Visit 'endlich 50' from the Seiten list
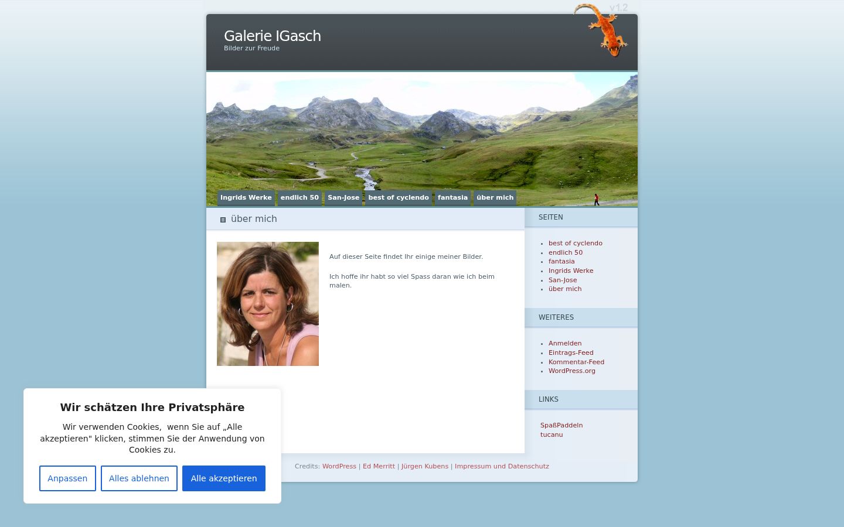This screenshot has height=527, width=844. (x=566, y=252)
